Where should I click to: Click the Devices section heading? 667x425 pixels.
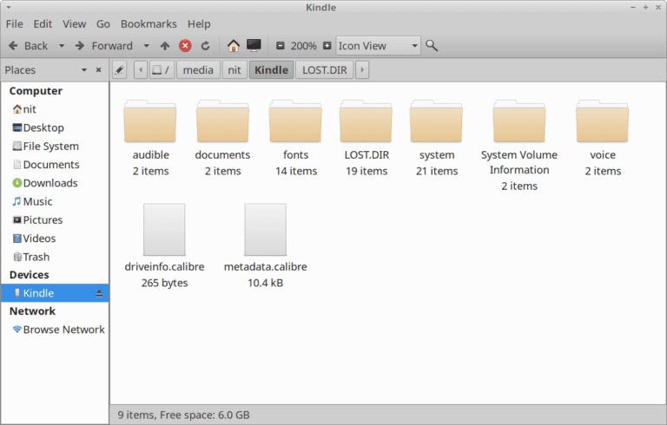(29, 275)
